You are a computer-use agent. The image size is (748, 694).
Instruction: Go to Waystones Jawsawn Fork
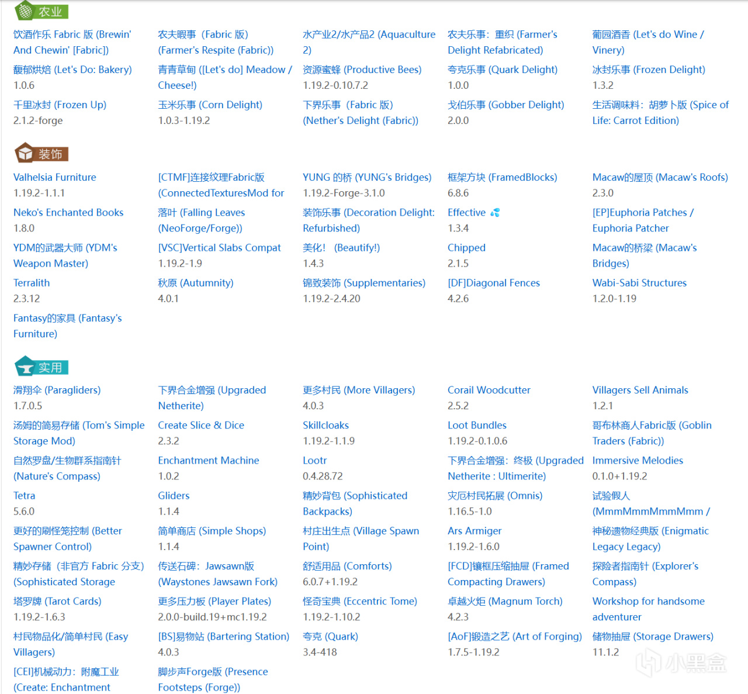coord(218,574)
